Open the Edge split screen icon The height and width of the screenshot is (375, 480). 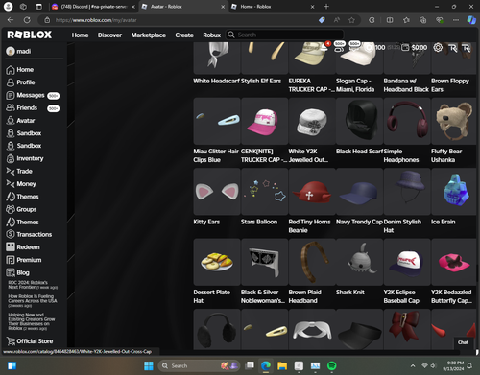click(x=390, y=20)
